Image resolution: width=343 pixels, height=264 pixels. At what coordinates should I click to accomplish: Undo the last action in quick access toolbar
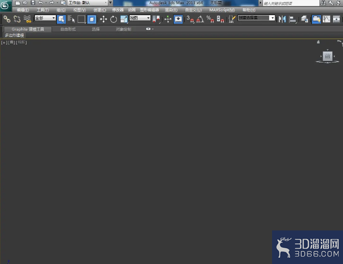pos(41,3)
